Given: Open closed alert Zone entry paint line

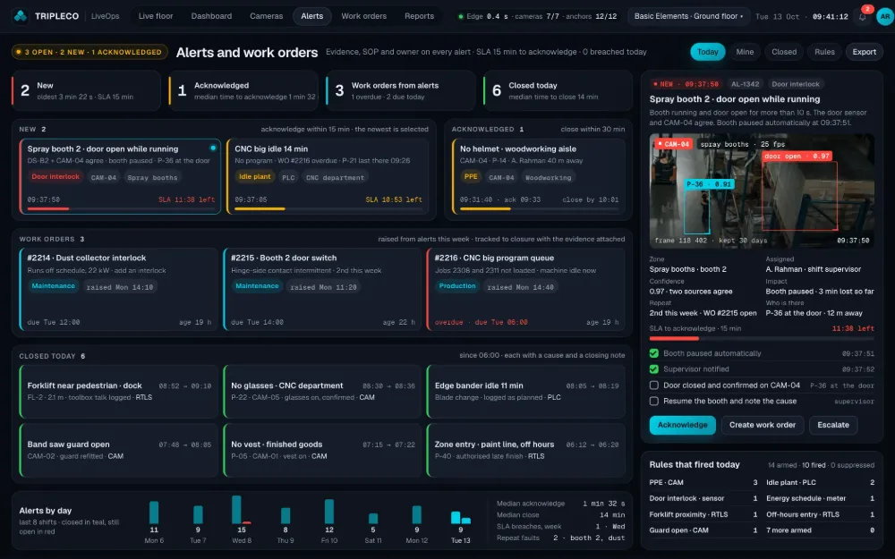Looking at the screenshot, I should point(525,450).
